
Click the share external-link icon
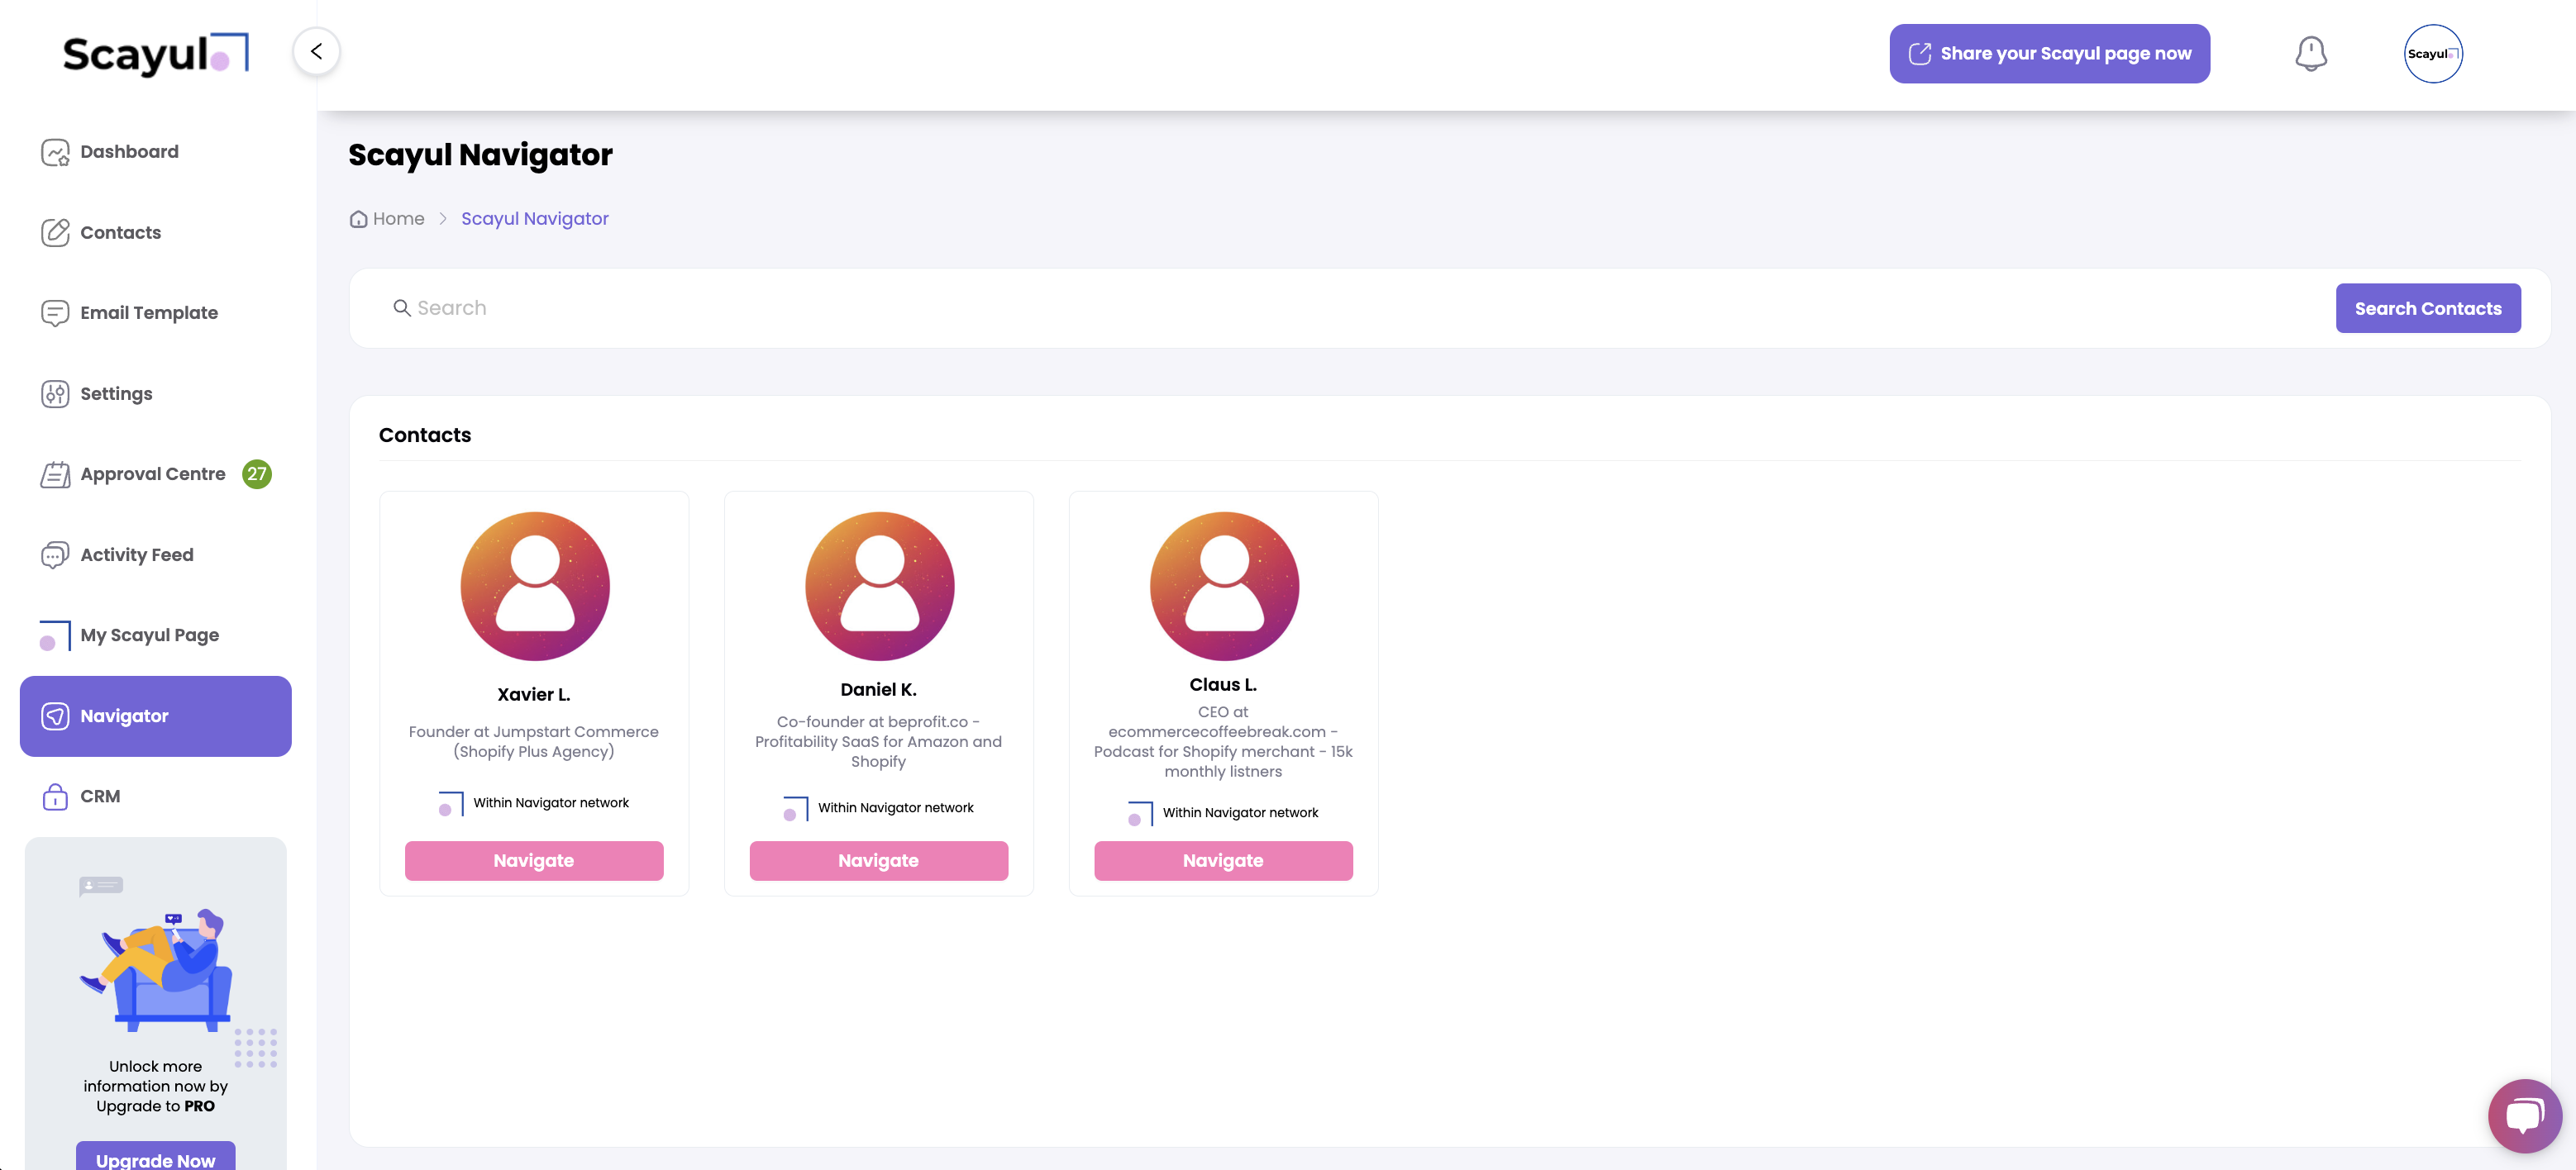pos(1920,54)
